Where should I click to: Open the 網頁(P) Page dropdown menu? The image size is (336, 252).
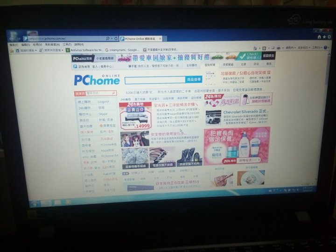(291, 48)
